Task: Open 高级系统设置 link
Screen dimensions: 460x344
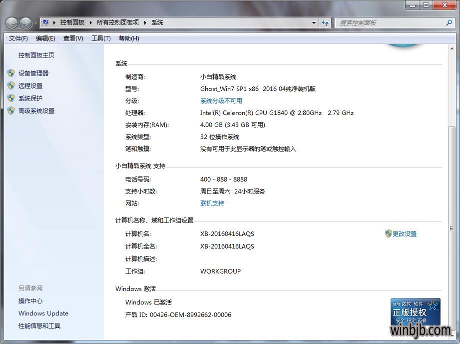Action: pos(36,110)
